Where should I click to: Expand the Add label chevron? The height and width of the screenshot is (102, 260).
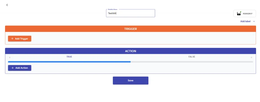(x=254, y=21)
